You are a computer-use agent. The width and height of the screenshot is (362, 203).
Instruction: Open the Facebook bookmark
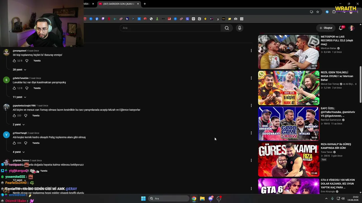click(x=97, y=19)
